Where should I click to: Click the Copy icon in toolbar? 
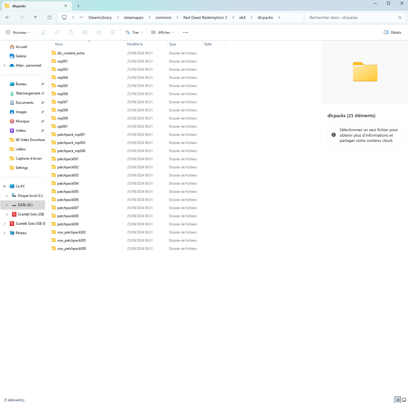point(57,32)
